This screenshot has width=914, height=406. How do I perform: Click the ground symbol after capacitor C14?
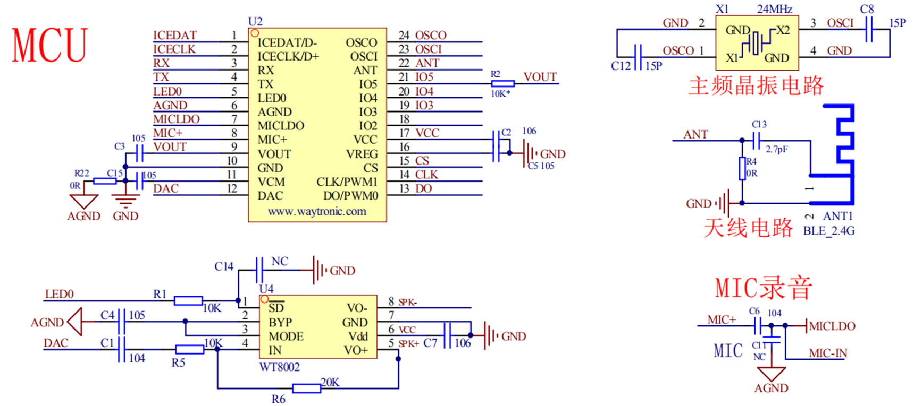pos(319,270)
